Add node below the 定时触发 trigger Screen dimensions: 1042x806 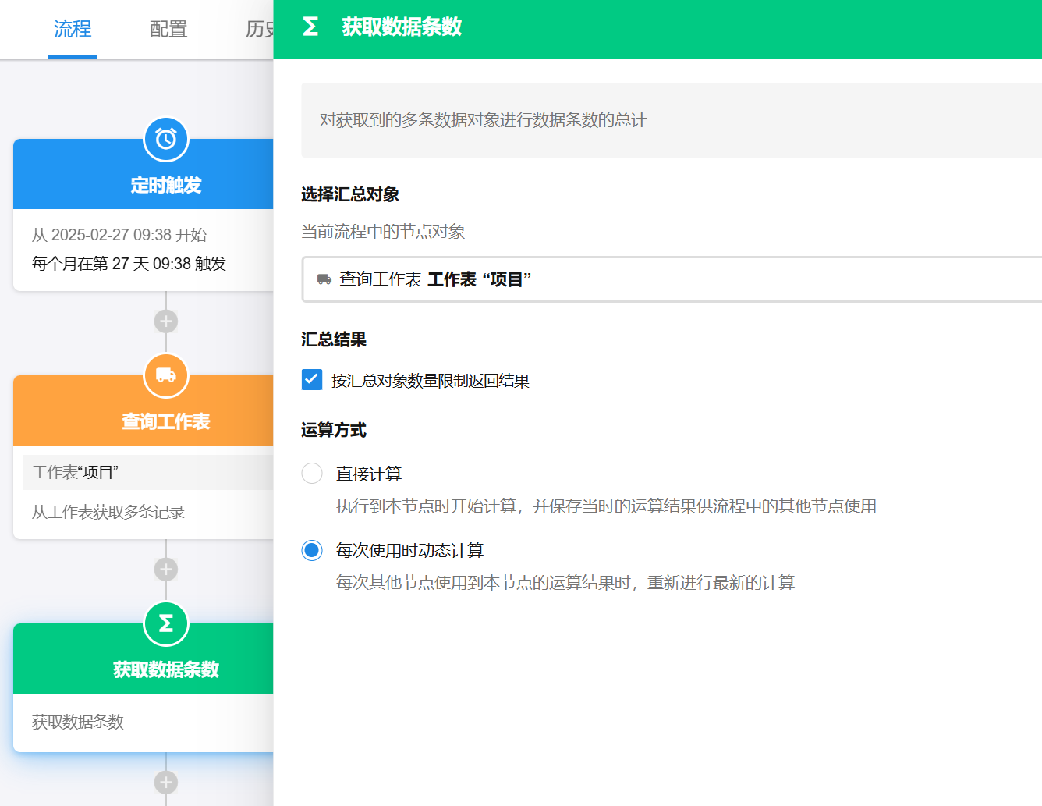tap(166, 321)
